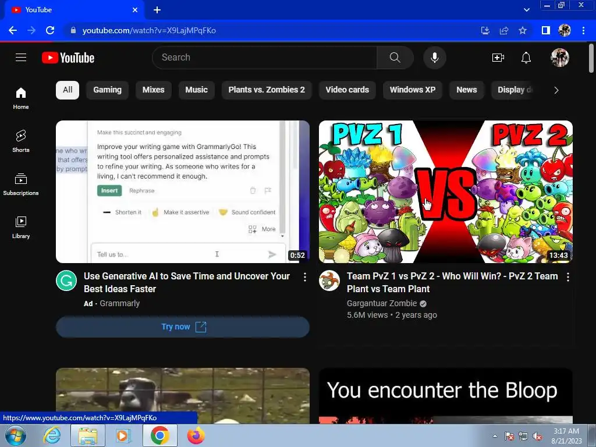Open File Explorer from taskbar
The image size is (596, 447).
(88, 435)
